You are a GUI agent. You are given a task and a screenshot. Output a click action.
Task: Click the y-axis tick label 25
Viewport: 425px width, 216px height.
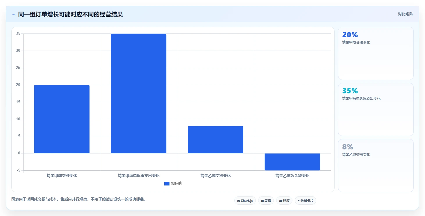point(18,68)
